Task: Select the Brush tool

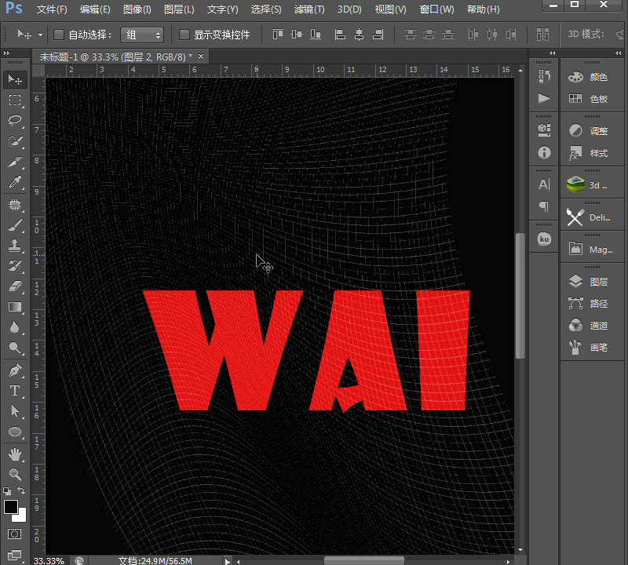Action: pos(15,225)
